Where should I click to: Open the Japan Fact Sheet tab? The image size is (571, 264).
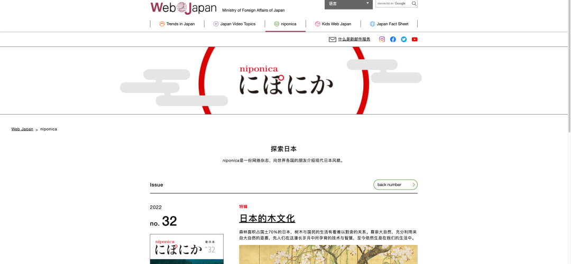click(x=389, y=24)
